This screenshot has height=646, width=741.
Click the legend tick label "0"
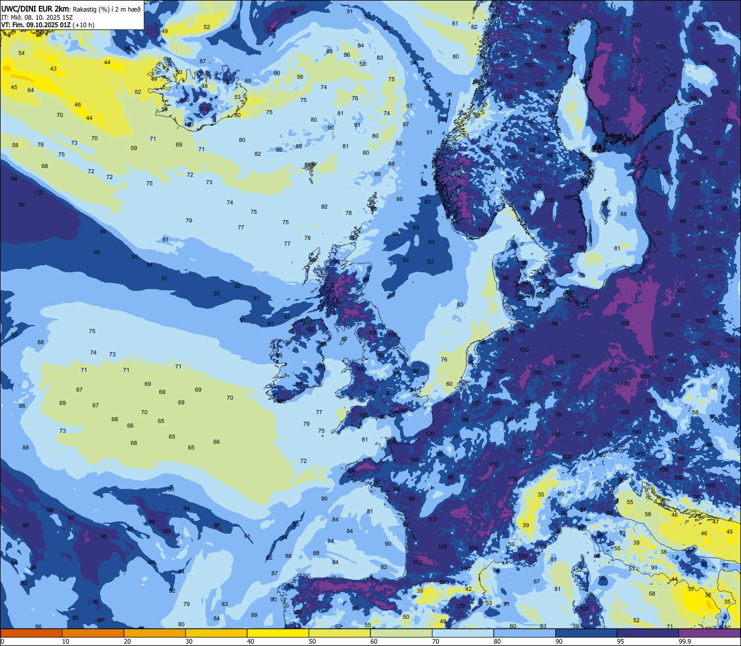coord(2,641)
